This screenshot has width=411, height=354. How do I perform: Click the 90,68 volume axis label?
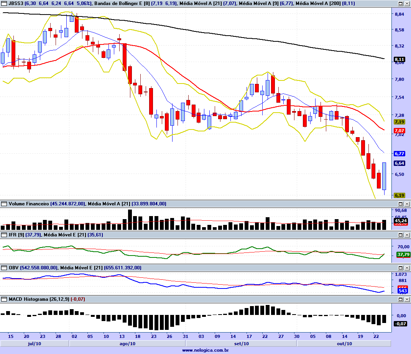[401, 210]
